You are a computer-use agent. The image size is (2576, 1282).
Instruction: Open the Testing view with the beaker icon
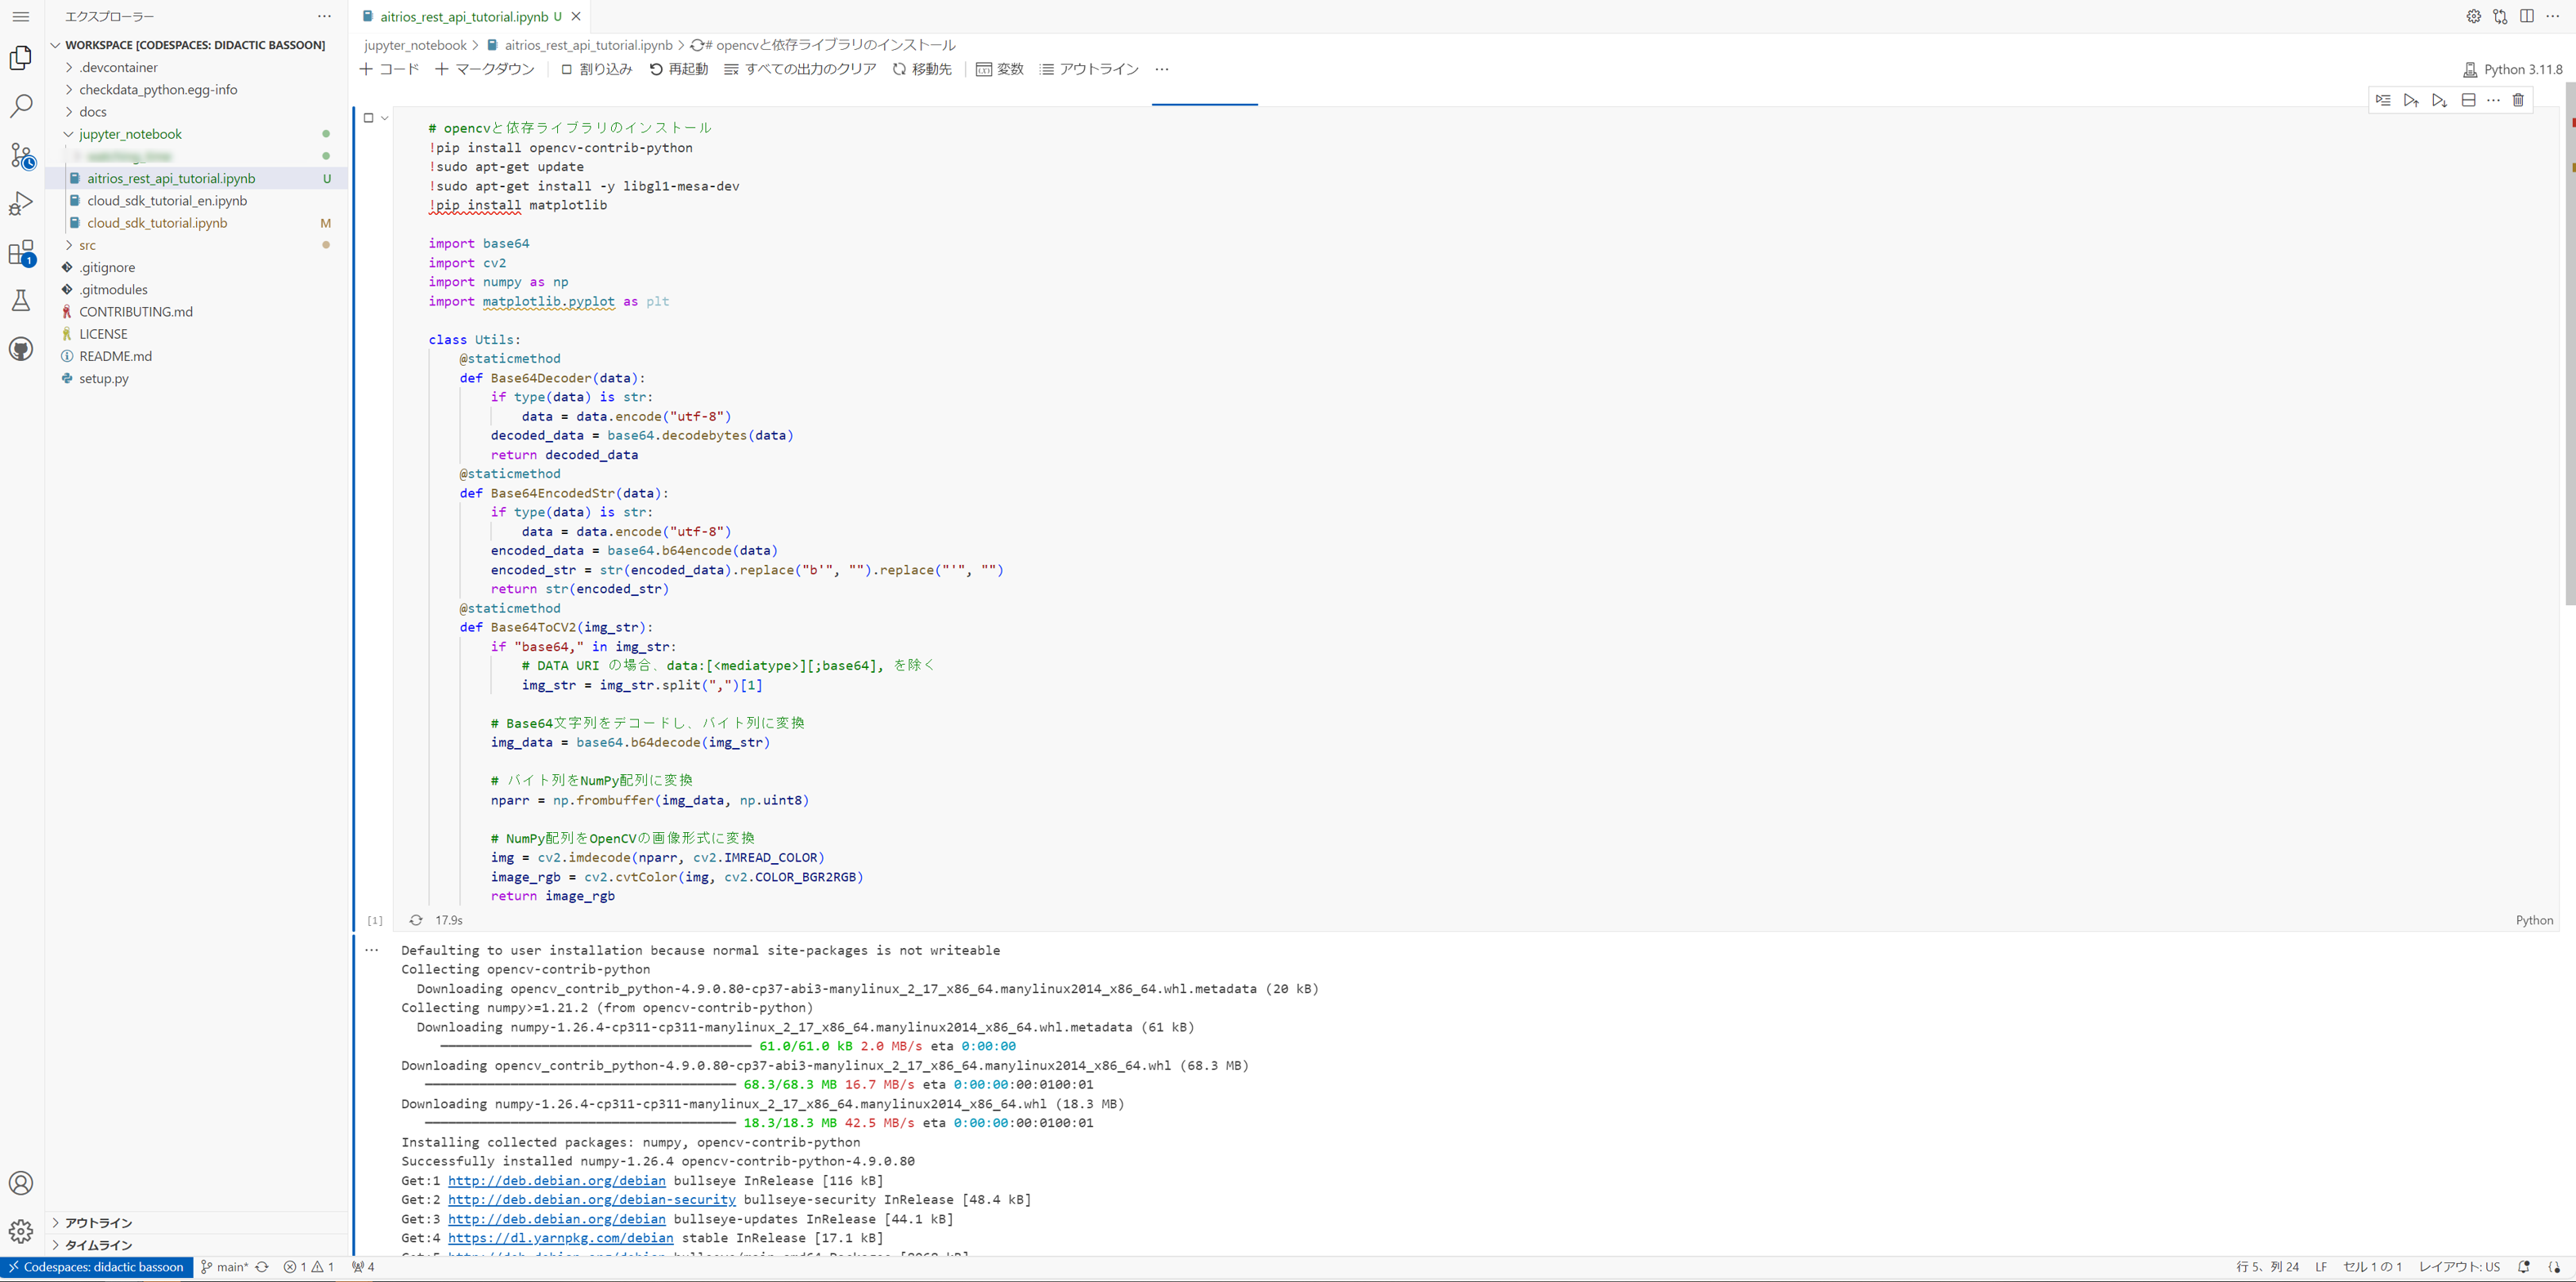tap(21, 300)
